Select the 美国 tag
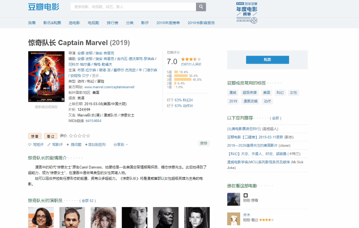Screen dimensions: 359x228 (266, 93)
